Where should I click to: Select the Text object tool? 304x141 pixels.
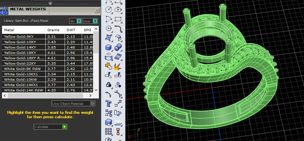pyautogui.click(x=109, y=103)
